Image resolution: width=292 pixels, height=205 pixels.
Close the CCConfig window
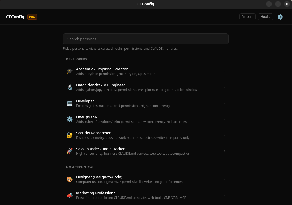[x=287, y=4]
